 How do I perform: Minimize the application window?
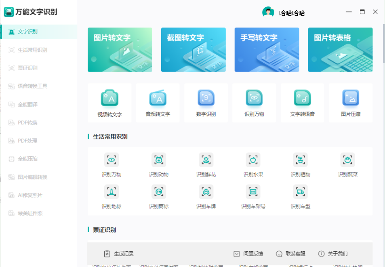(349, 12)
